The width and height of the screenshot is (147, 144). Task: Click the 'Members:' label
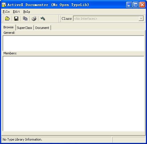pos(10,53)
